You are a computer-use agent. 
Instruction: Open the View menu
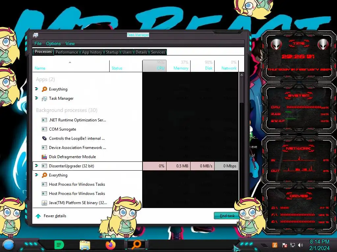click(70, 44)
